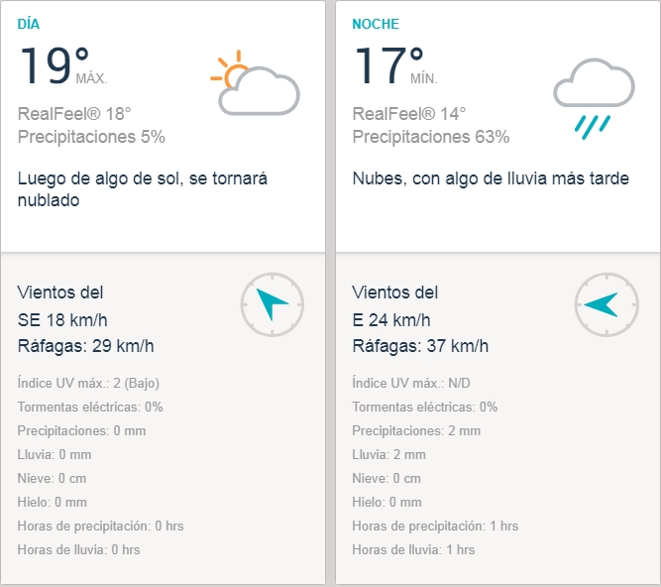The width and height of the screenshot is (661, 587).
Task: Select the NOCHE heading
Action: (x=376, y=24)
